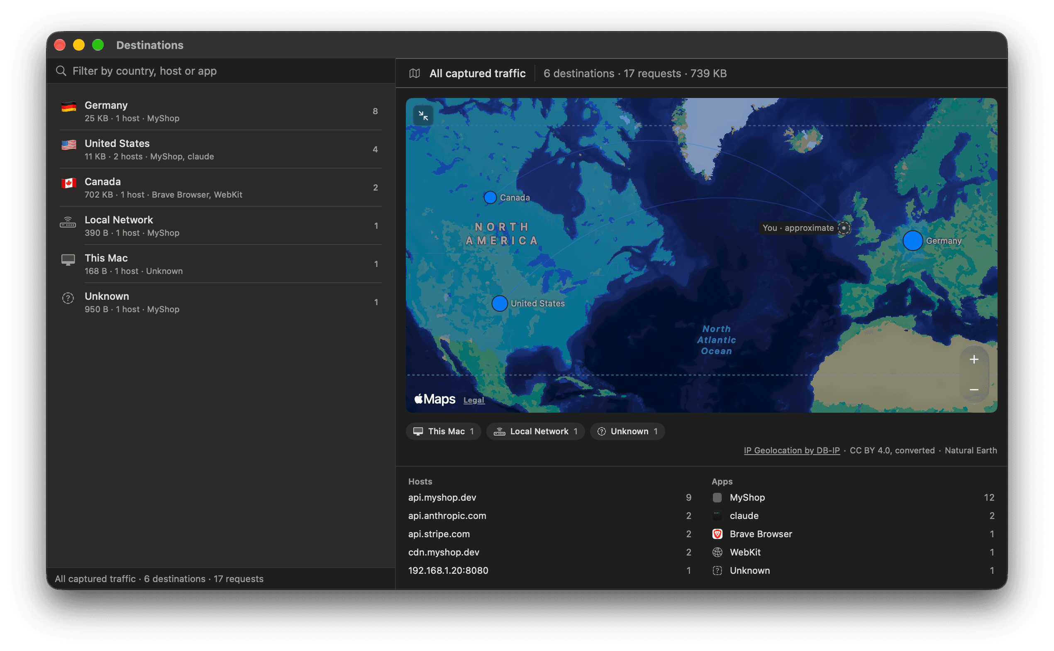The width and height of the screenshot is (1054, 651).
Task: Select the This Mac chip below map
Action: coord(443,431)
